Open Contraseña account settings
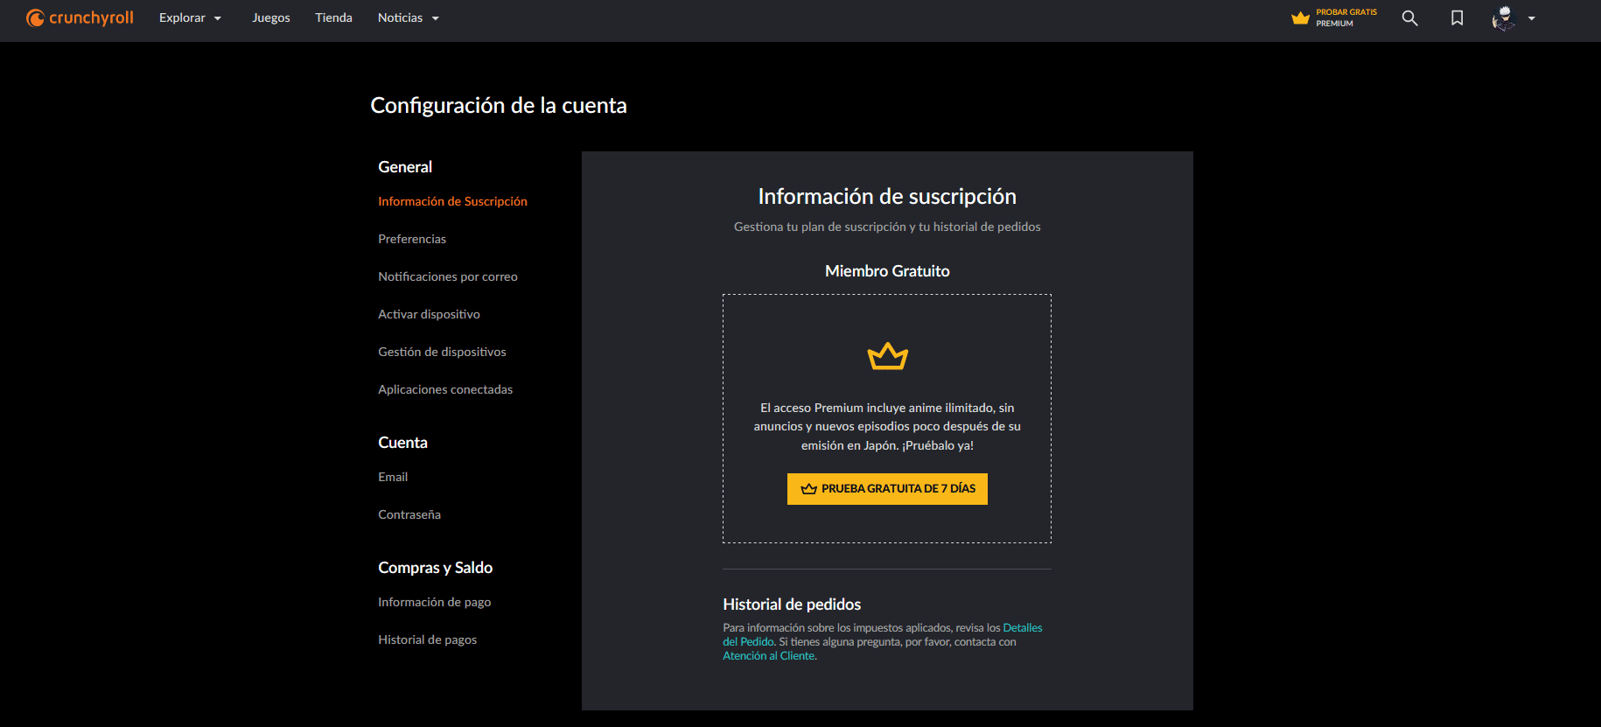Screen dimensions: 1601x727 409,514
